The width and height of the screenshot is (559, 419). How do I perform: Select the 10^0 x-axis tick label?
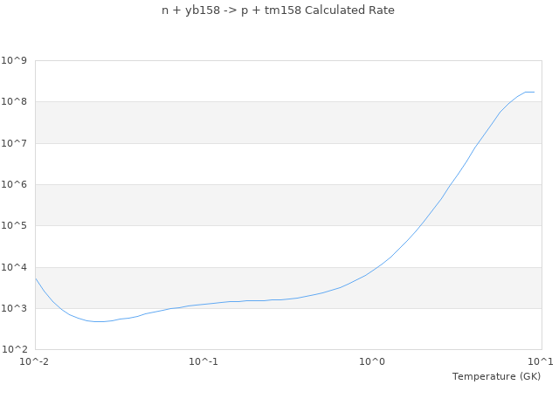click(373, 362)
